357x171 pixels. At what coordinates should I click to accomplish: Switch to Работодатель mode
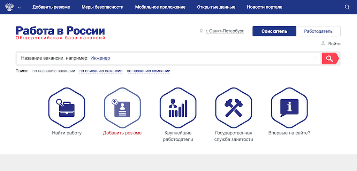(x=318, y=31)
